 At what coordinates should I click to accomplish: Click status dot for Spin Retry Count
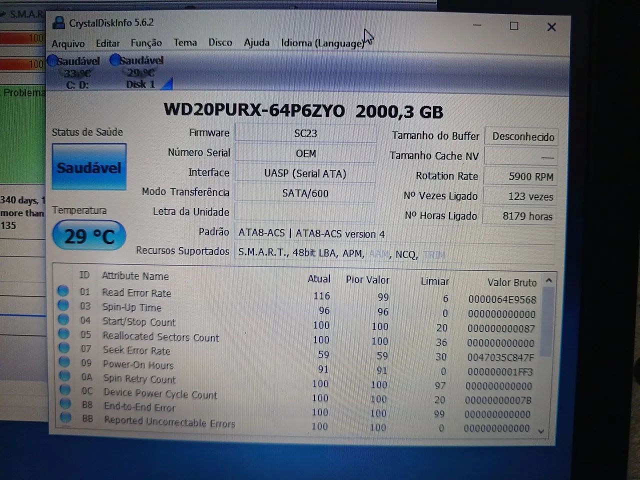click(65, 375)
